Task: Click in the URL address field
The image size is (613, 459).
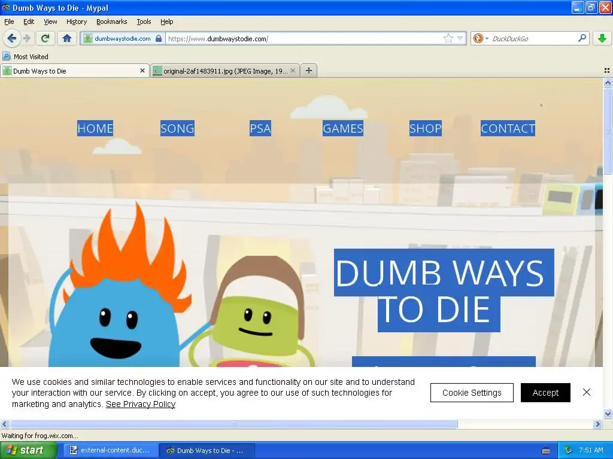Action: [x=304, y=39]
